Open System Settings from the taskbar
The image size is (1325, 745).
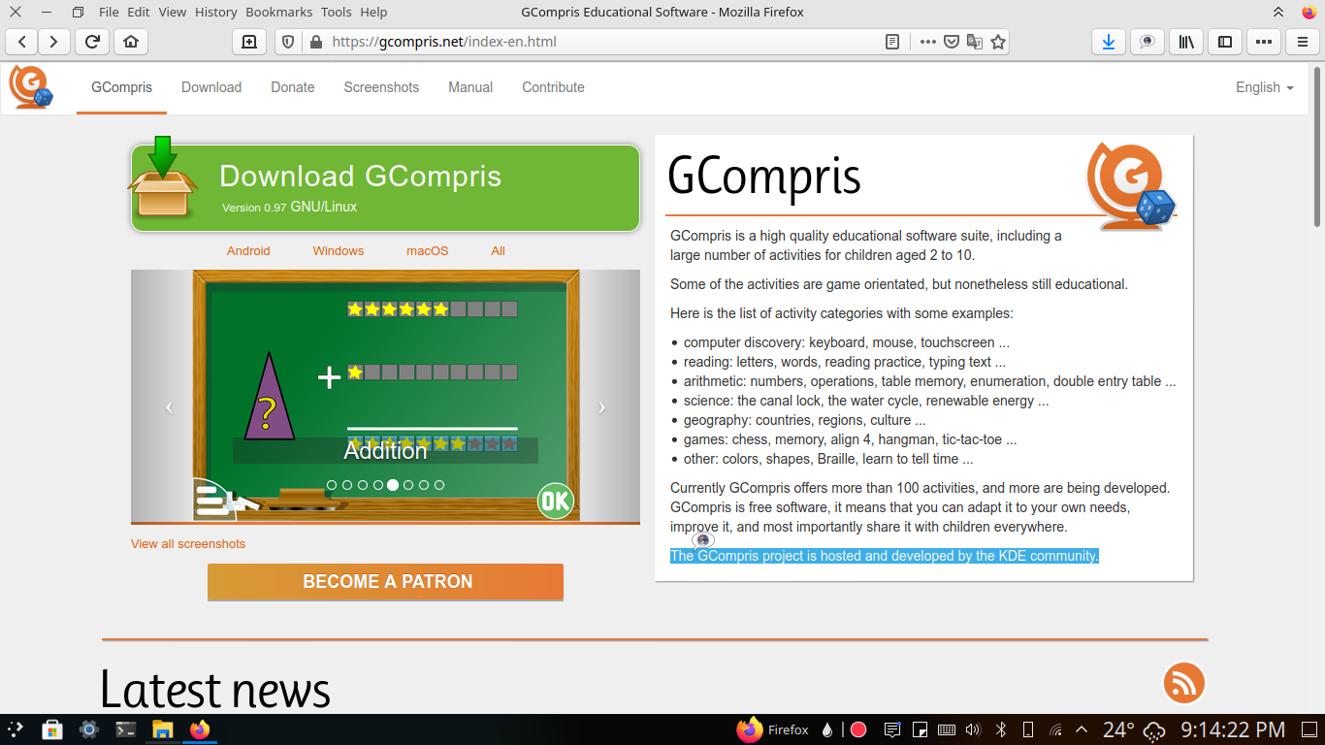coord(88,729)
